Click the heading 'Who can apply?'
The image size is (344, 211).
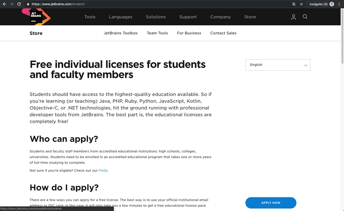[x=64, y=139]
